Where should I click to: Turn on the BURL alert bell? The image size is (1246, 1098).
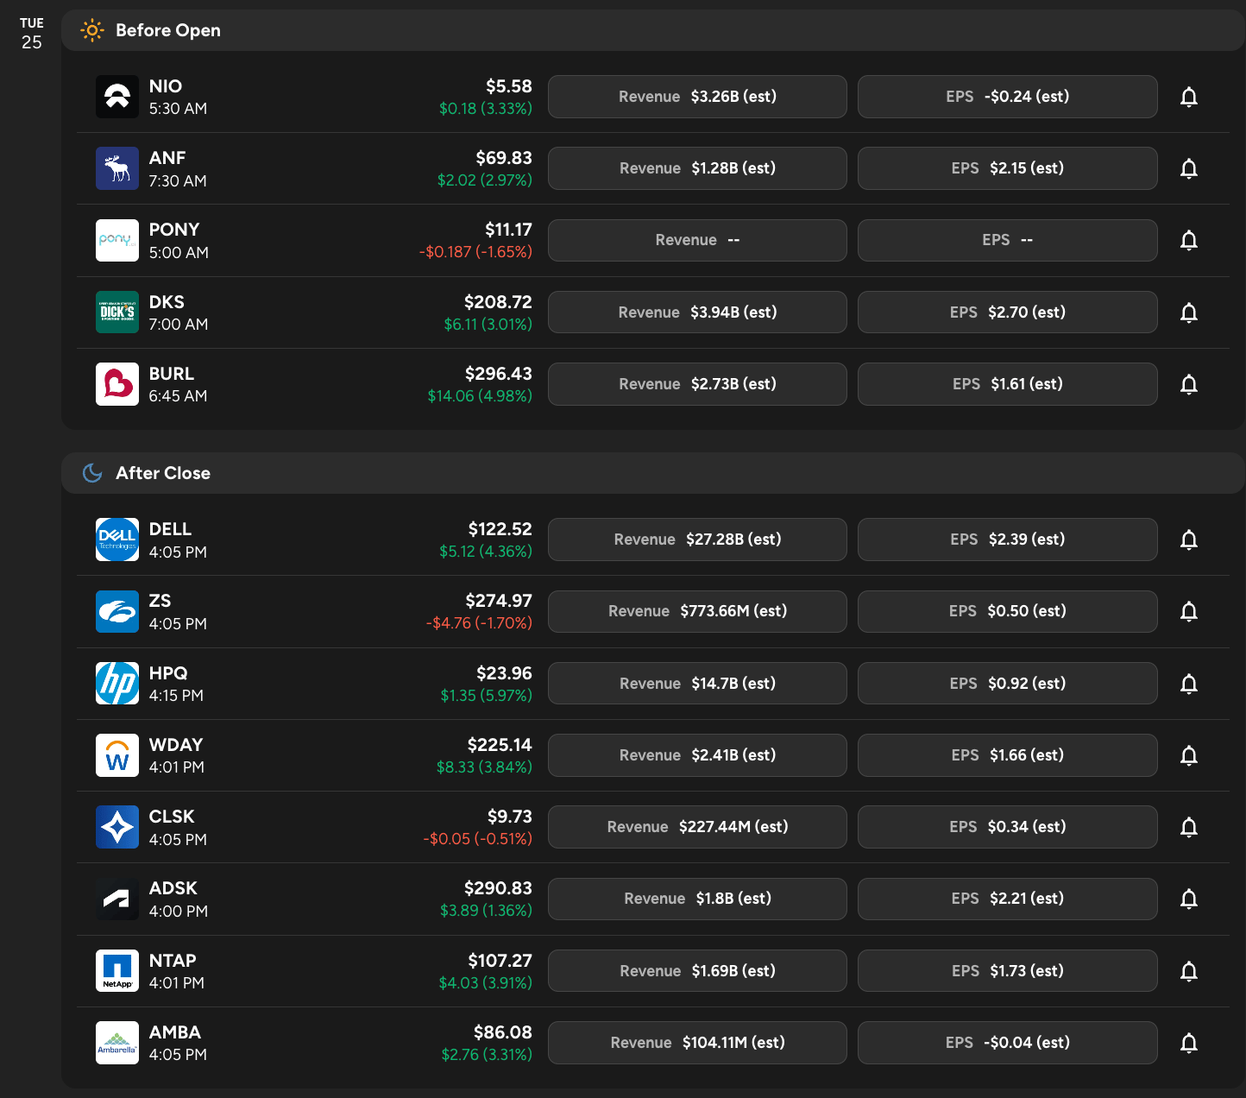[x=1189, y=384]
